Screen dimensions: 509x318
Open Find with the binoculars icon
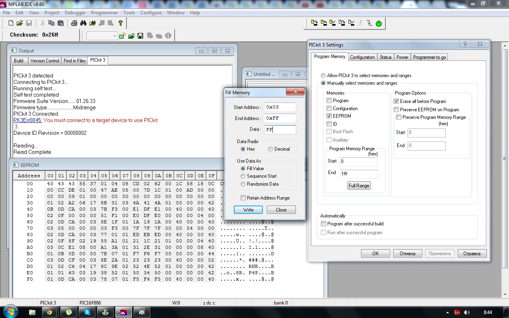[x=83, y=23]
